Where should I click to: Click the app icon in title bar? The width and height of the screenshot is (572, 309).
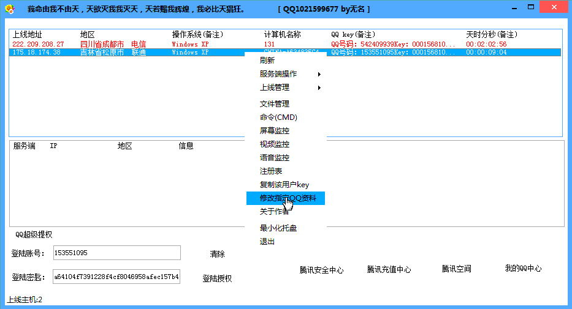[x=10, y=9]
